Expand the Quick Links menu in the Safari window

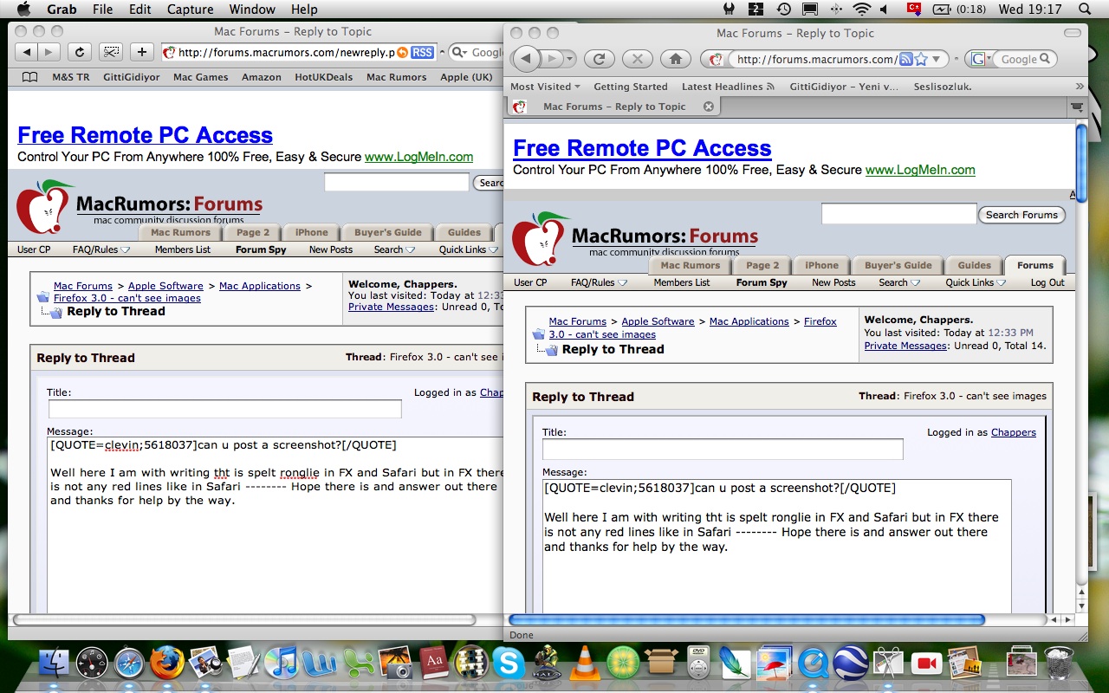point(469,249)
